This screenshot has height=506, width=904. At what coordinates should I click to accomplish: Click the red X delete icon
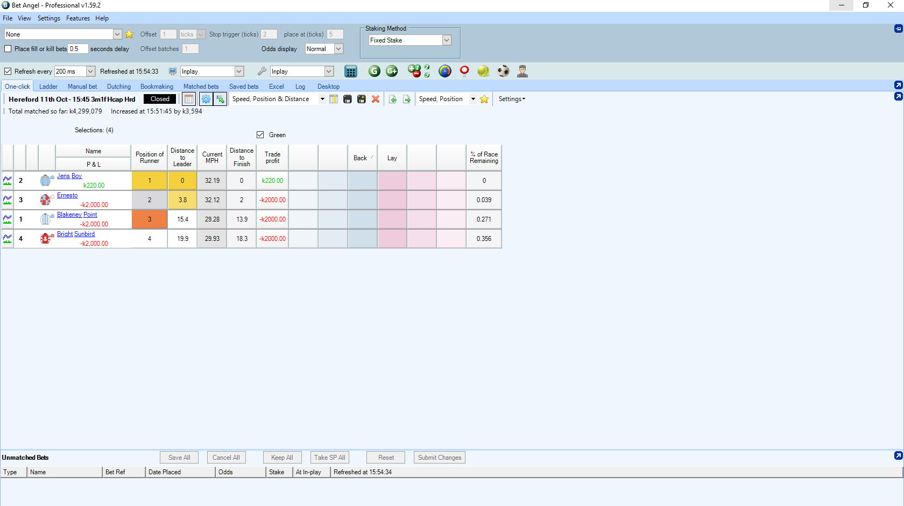click(376, 99)
